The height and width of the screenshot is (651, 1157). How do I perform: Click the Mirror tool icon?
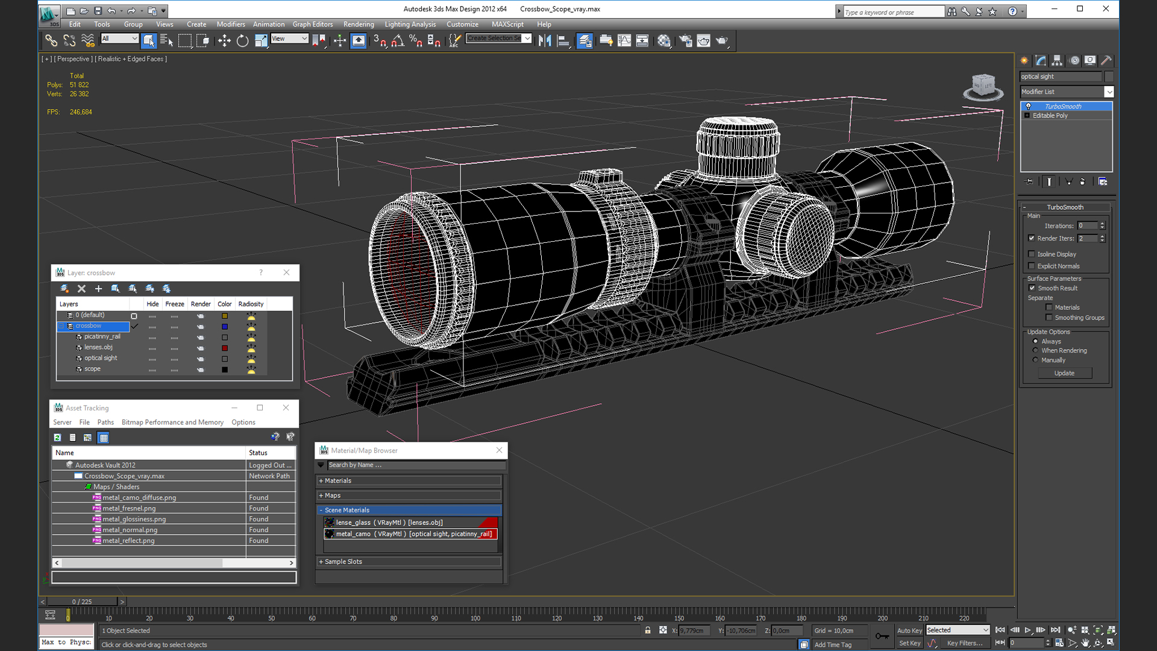(545, 40)
